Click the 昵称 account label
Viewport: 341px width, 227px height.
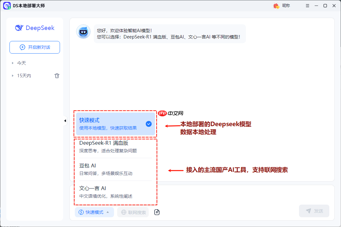click(285, 6)
